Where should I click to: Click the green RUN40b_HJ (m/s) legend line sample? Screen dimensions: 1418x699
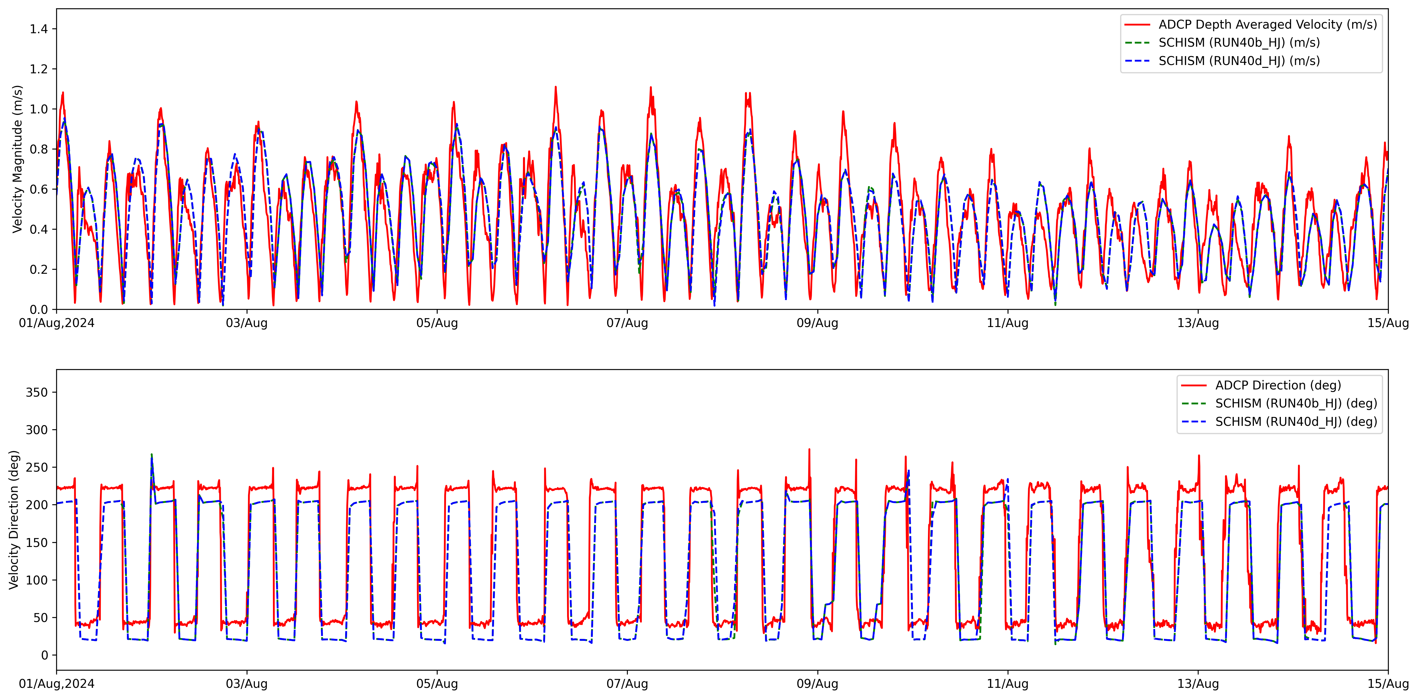[1137, 43]
